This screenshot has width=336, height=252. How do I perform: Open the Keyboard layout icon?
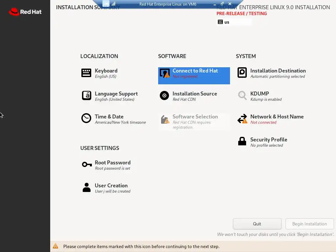pos(86,73)
